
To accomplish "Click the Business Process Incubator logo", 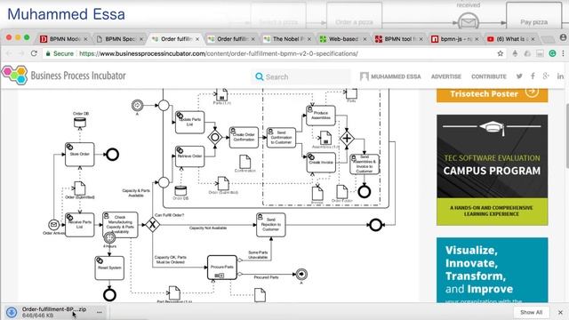I will point(63,76).
